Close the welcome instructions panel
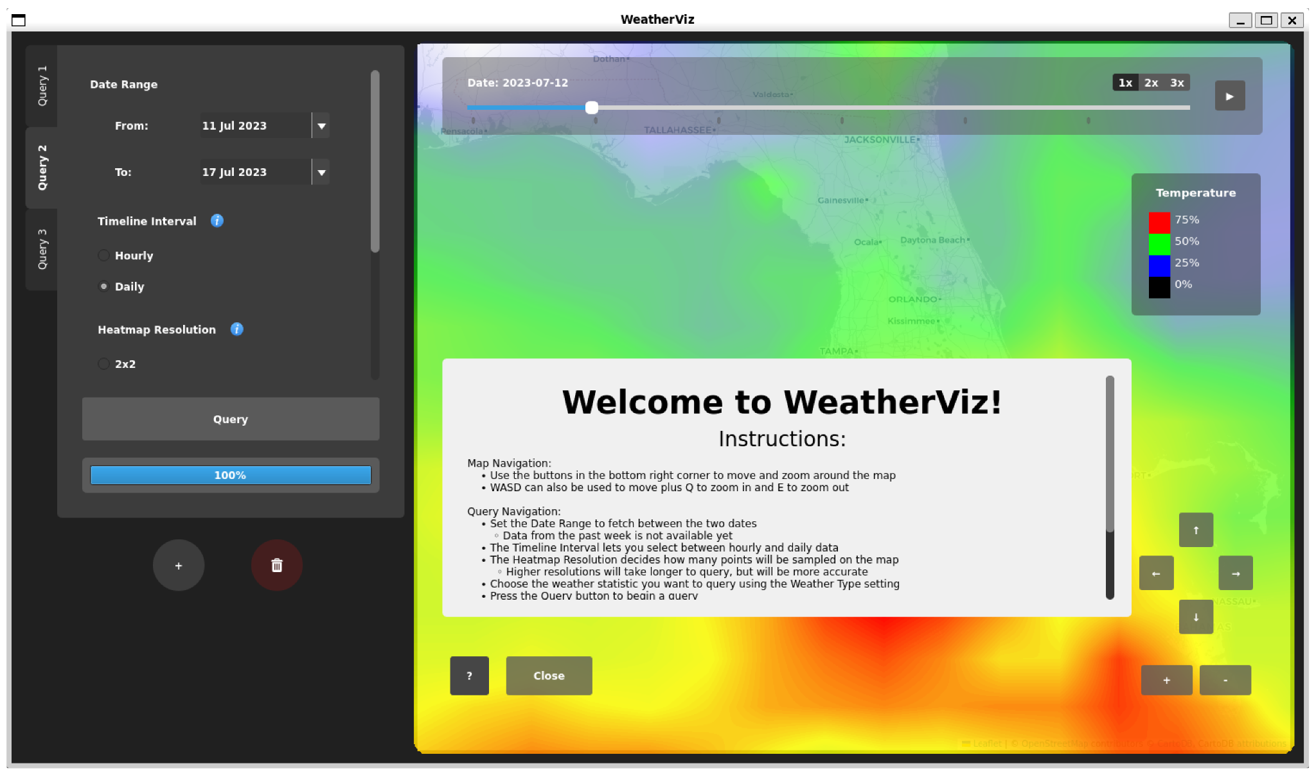This screenshot has width=1316, height=775. point(549,675)
